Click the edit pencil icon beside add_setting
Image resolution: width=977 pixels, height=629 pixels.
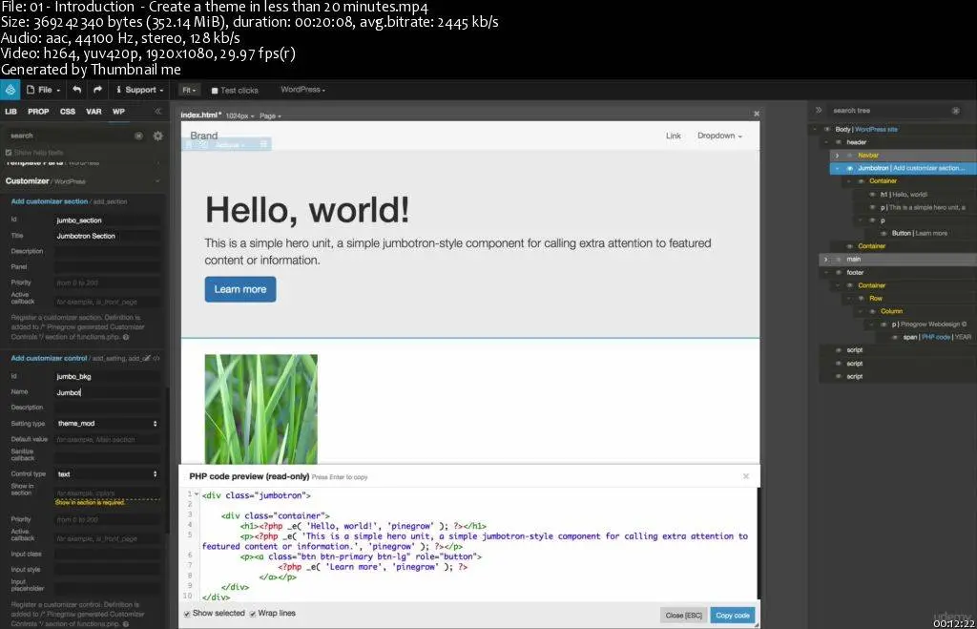pyautogui.click(x=146, y=359)
